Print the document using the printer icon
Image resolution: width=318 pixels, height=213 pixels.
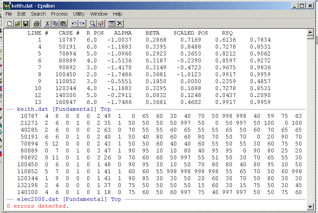(x=36, y=24)
